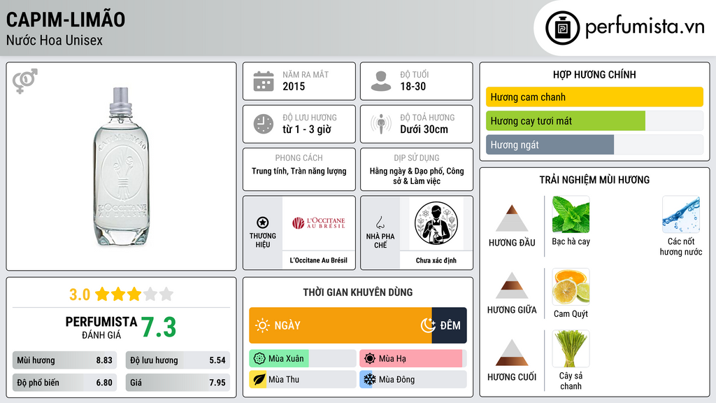Click the Độ phổ biến 6.80 score bar
The height and width of the screenshot is (403, 716).
[65, 383]
